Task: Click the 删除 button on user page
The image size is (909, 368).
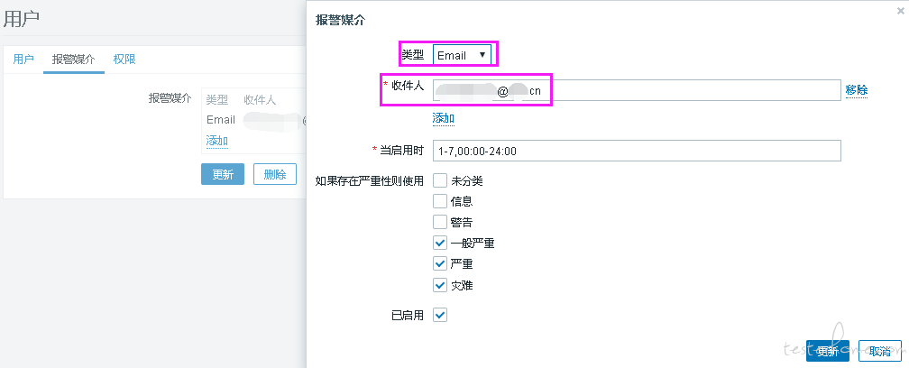Action: pos(275,174)
